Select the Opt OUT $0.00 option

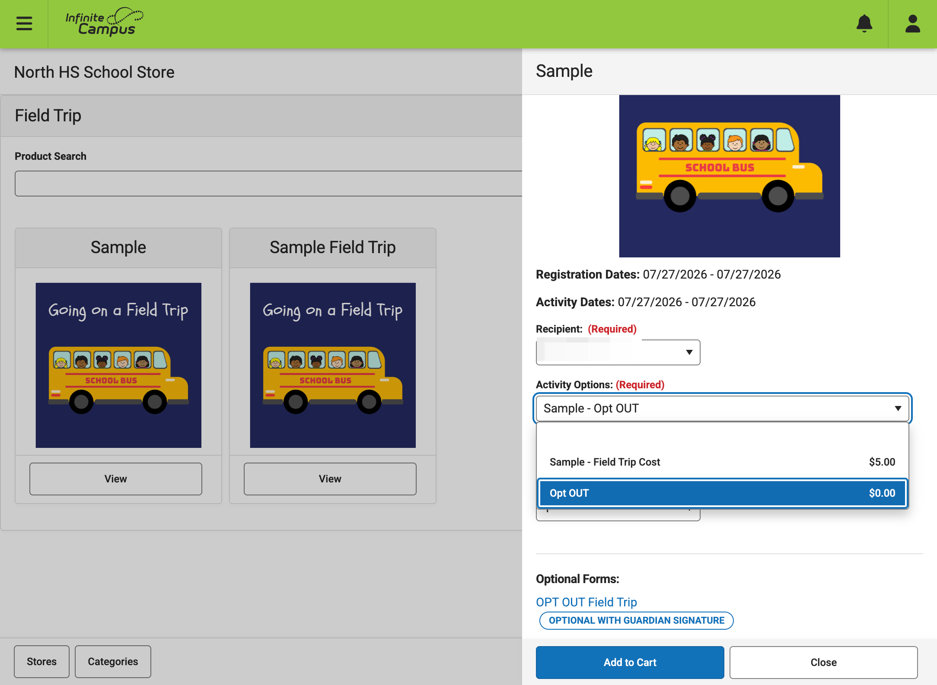(722, 493)
